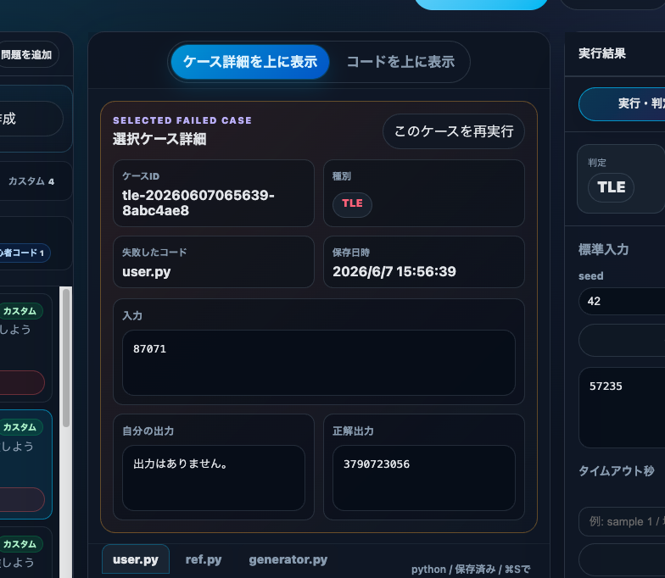The height and width of the screenshot is (578, 665).
Task: Click the 入力 box showing 87071
Action: [x=319, y=363]
